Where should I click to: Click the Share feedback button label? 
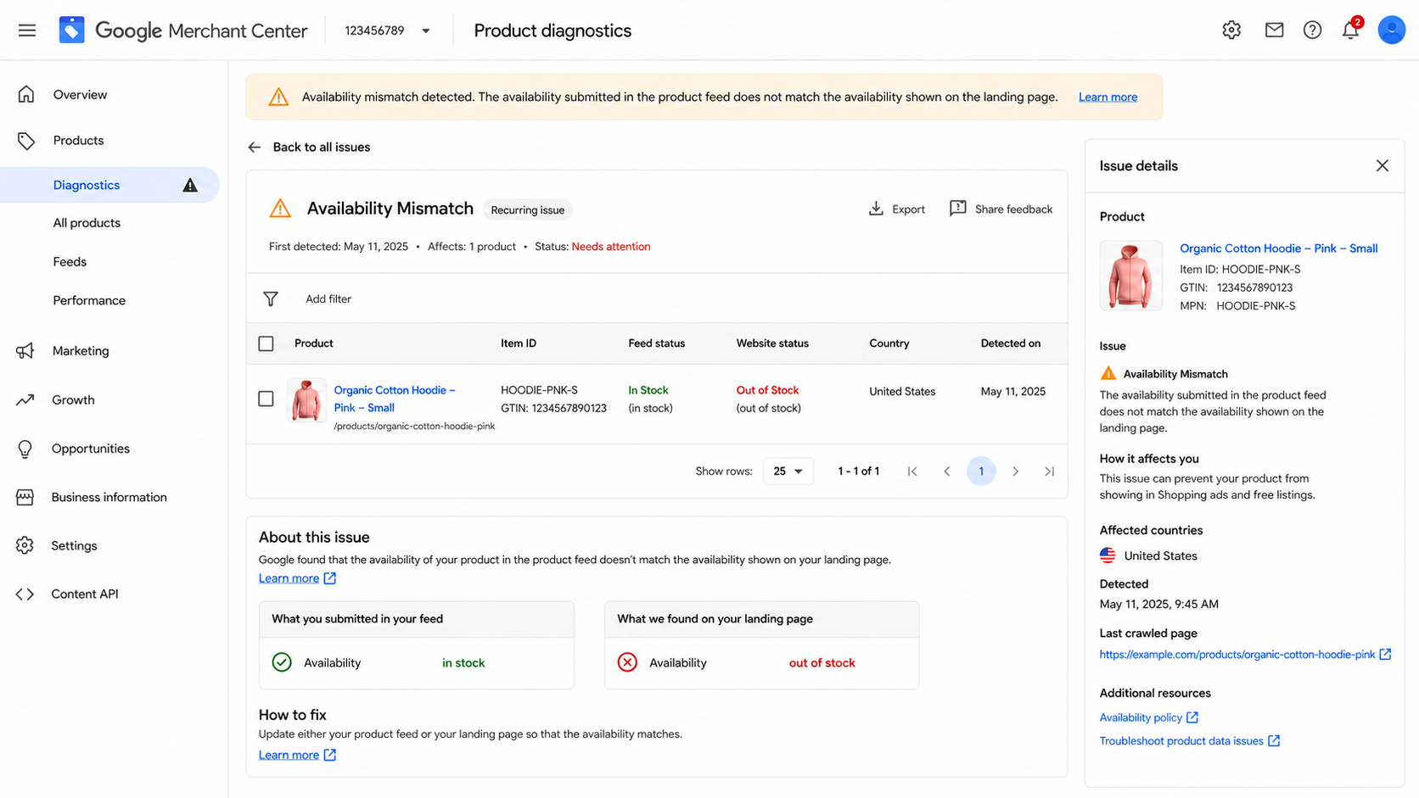click(1013, 209)
